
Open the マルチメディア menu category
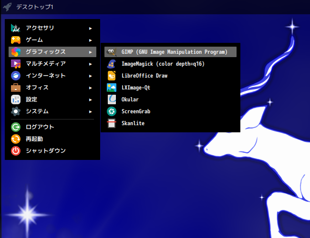(x=52, y=64)
